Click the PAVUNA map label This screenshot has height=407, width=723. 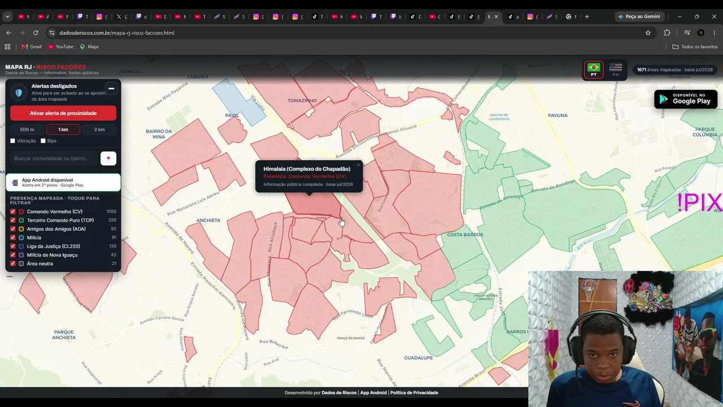point(558,115)
